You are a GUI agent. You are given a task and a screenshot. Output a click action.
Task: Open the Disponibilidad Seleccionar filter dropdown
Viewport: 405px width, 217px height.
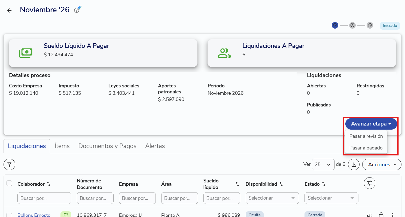(272, 198)
